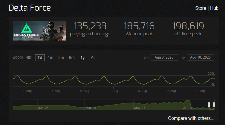Set chart zoom to 1y

pyautogui.click(x=82, y=58)
